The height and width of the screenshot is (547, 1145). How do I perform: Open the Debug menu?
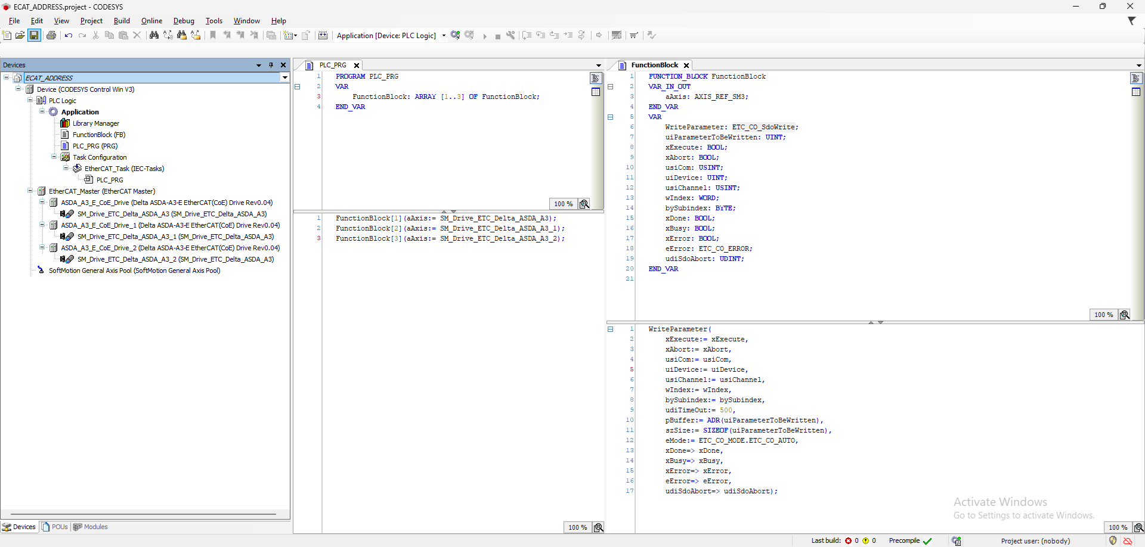click(184, 21)
